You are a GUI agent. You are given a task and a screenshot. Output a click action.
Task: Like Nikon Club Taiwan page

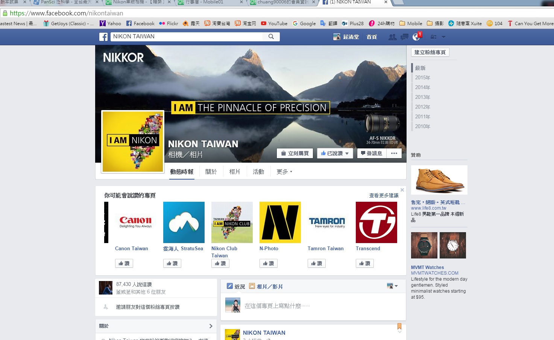220,263
